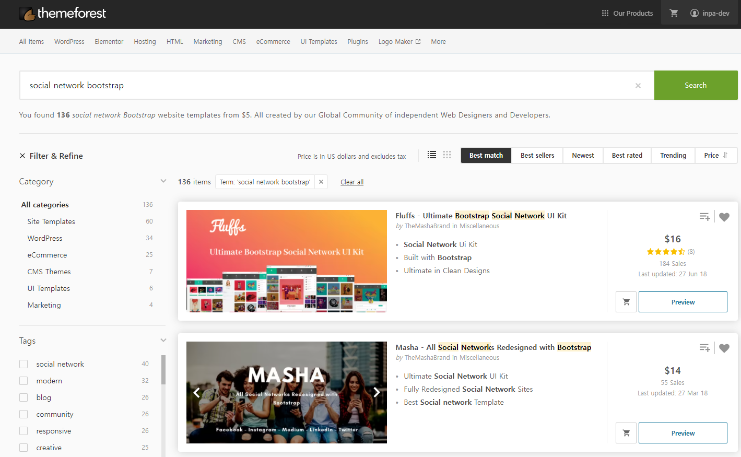Image resolution: width=741 pixels, height=457 pixels.
Task: Close the Filter & Refine panel
Action: pos(22,156)
